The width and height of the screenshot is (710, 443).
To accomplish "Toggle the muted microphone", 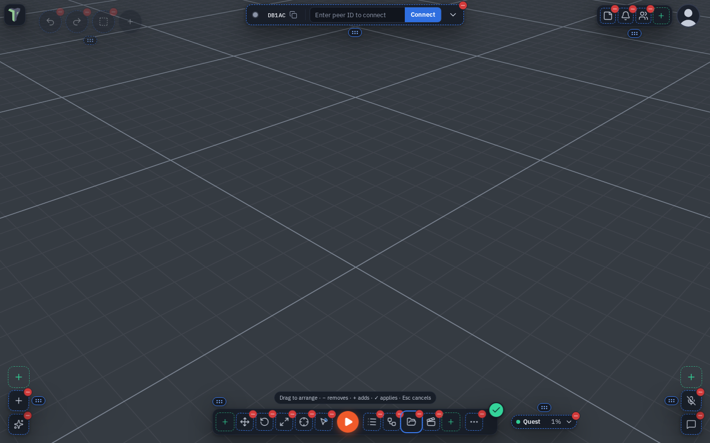I will pyautogui.click(x=691, y=401).
